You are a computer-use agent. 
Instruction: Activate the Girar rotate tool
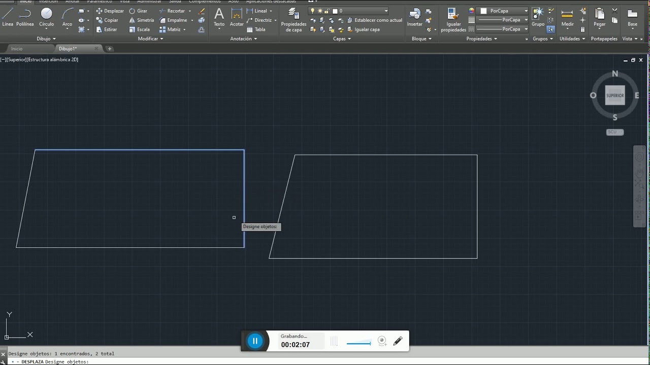138,11
